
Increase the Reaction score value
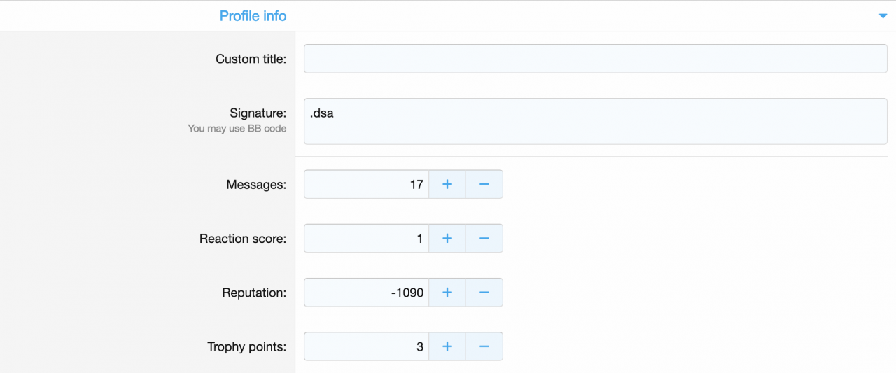coord(447,239)
